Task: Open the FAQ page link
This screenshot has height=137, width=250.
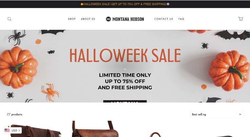Action: click(181, 19)
